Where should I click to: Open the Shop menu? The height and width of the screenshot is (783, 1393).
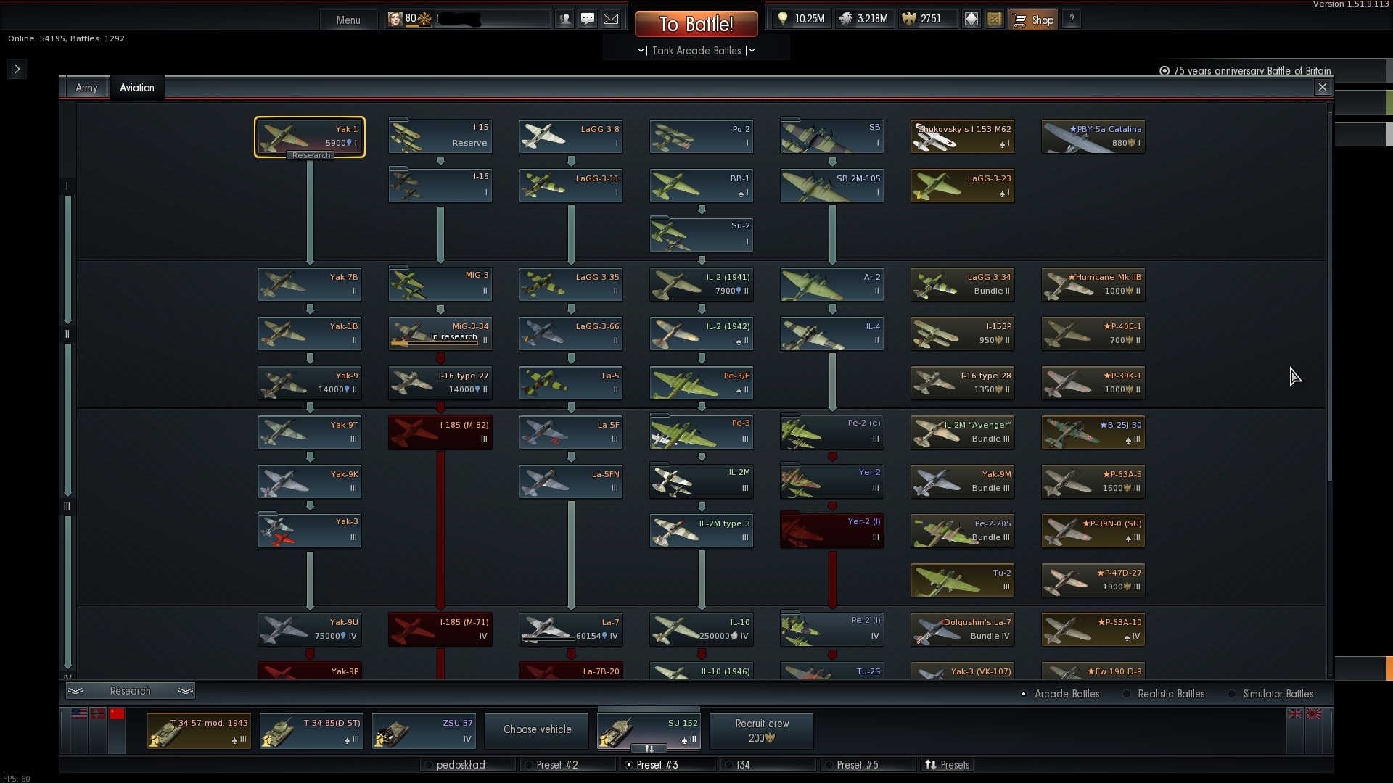point(1033,20)
